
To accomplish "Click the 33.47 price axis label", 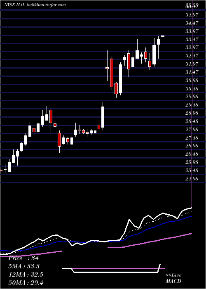I will coord(192,40).
